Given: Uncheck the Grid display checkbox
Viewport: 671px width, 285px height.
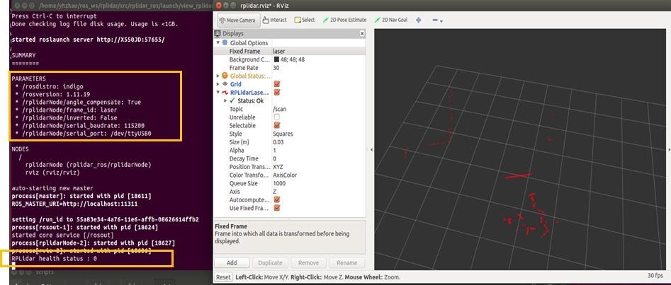Looking at the screenshot, I should tap(277, 84).
